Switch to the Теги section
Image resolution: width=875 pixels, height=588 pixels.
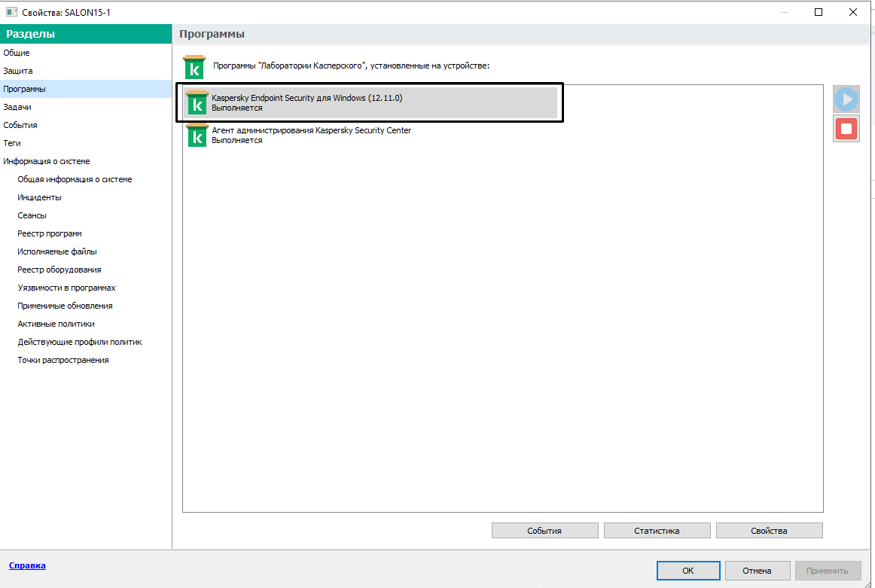(86, 143)
